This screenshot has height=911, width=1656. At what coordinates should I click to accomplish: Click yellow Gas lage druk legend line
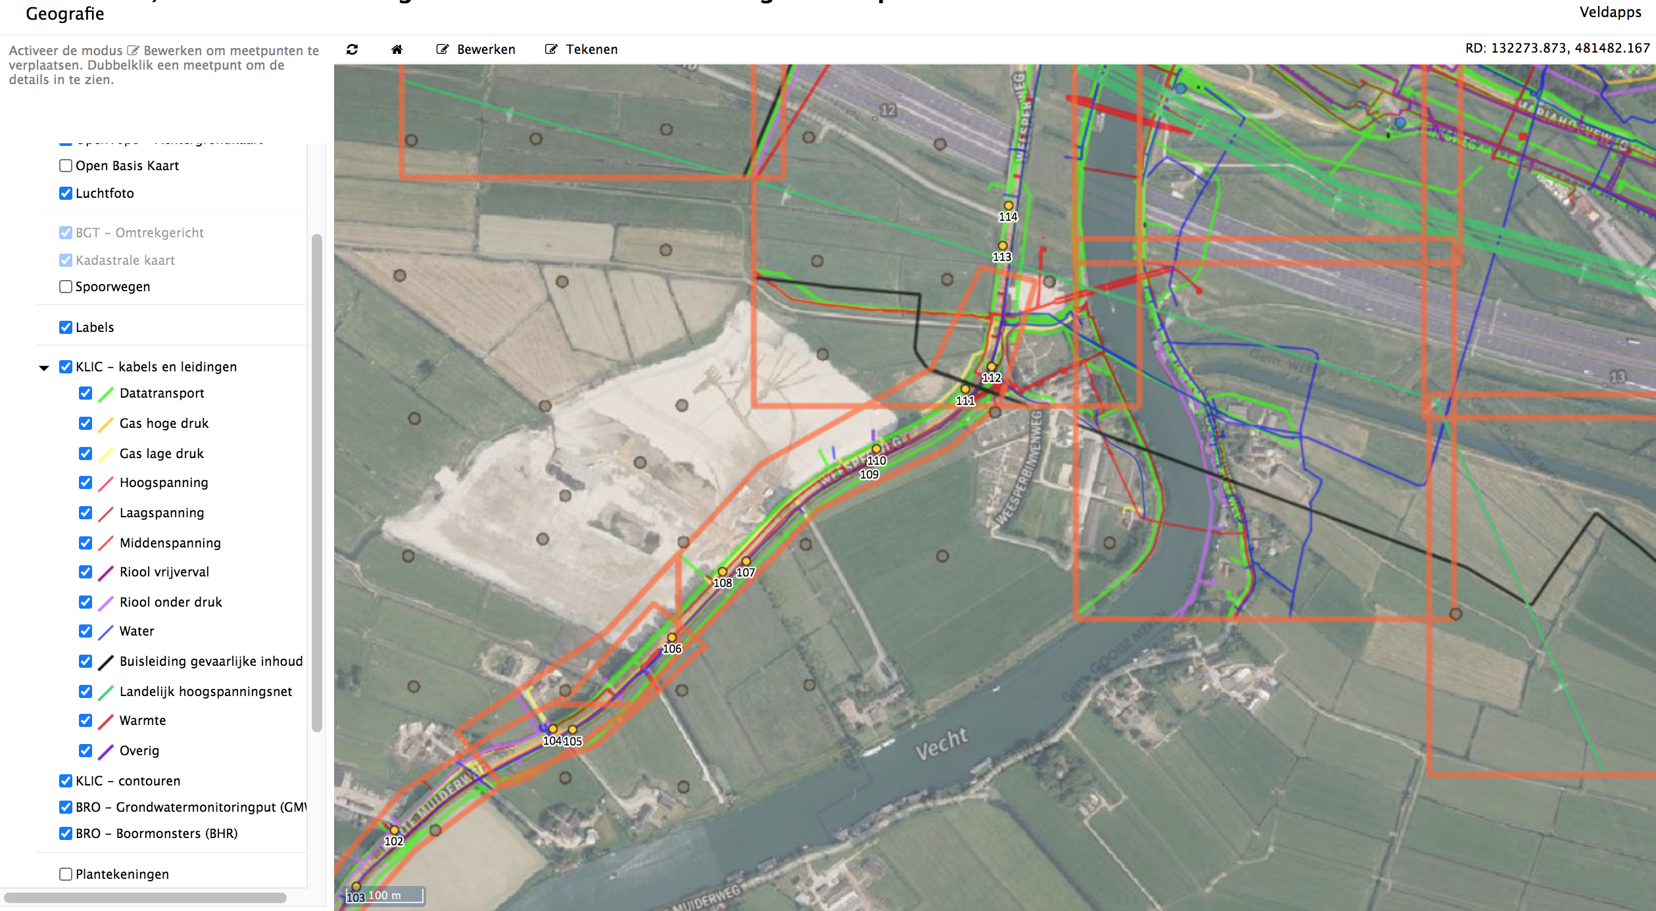click(x=106, y=455)
